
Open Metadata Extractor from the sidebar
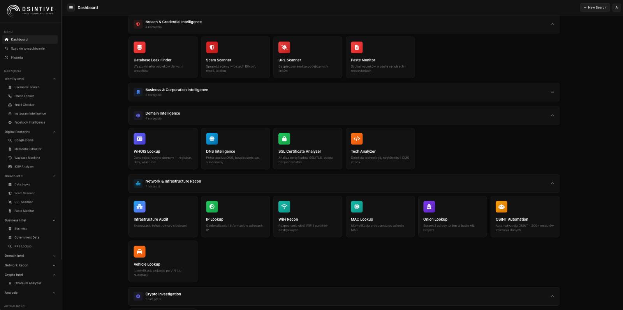tap(32, 149)
